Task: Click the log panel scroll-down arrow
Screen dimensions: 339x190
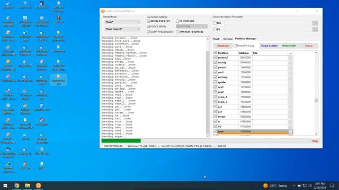Action: pos(208,136)
